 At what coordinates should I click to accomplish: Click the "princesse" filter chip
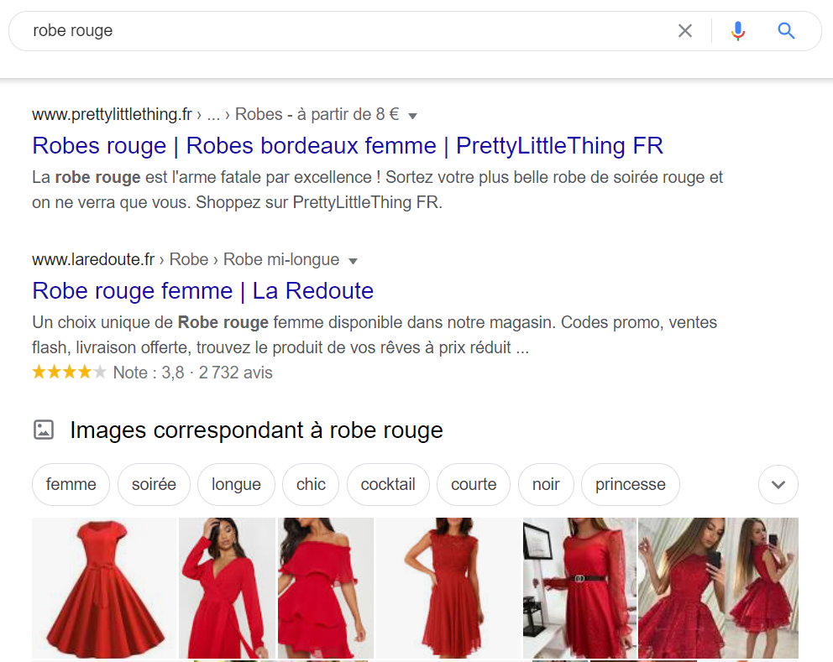click(630, 484)
